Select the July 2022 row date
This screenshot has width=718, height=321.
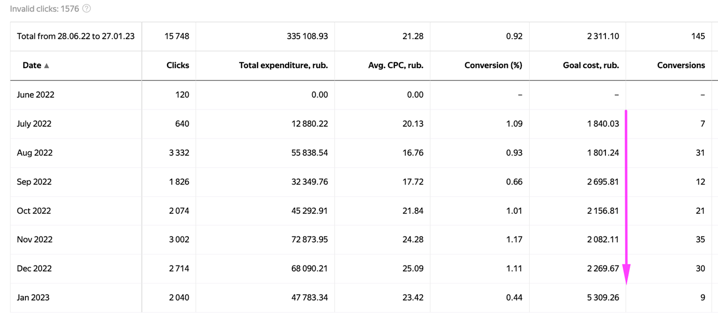tap(35, 124)
